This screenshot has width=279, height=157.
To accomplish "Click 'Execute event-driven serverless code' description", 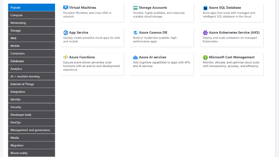I will click(x=92, y=66).
